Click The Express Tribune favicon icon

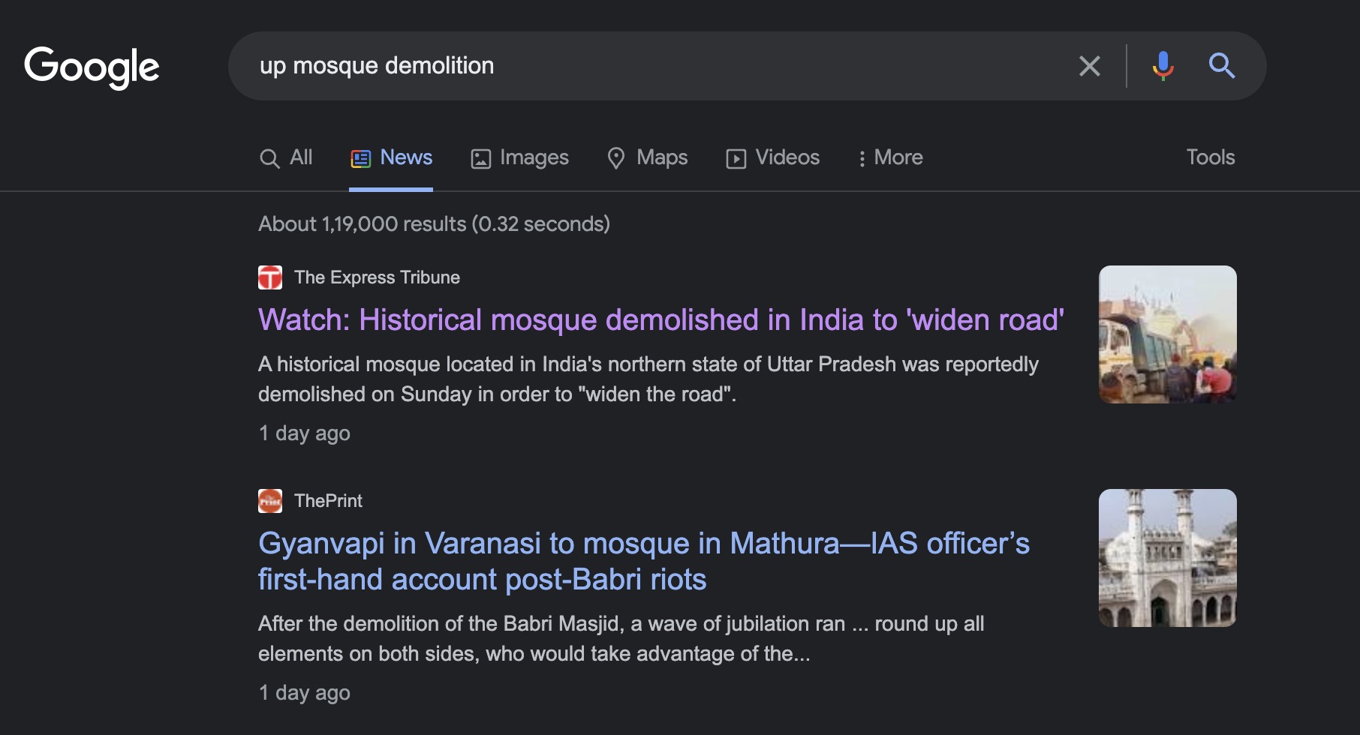(270, 277)
